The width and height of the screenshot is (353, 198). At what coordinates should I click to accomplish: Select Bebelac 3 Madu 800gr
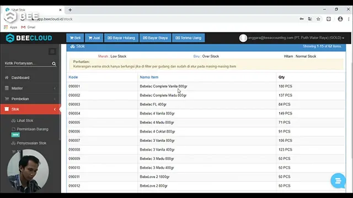point(157,158)
